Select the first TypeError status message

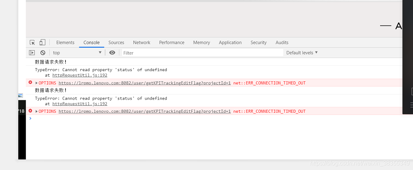click(x=101, y=70)
